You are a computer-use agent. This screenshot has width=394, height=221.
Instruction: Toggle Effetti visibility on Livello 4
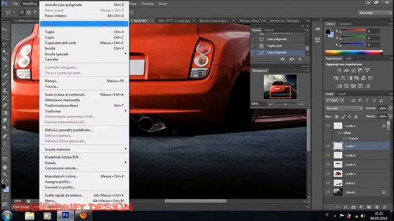[x=340, y=133]
